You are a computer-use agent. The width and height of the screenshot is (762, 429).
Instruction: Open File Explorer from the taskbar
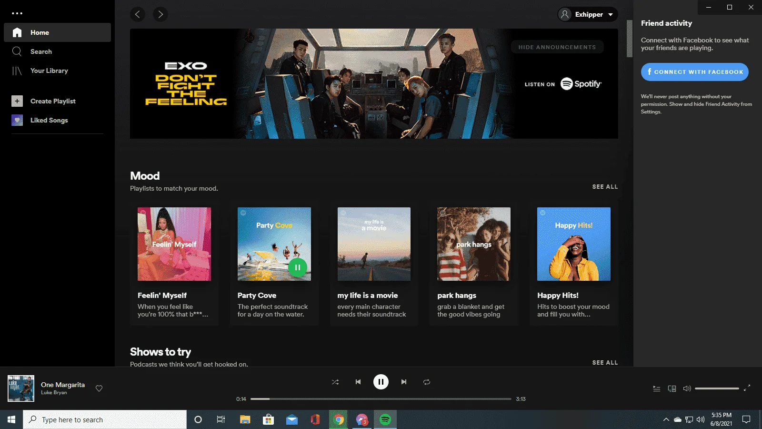pos(245,419)
